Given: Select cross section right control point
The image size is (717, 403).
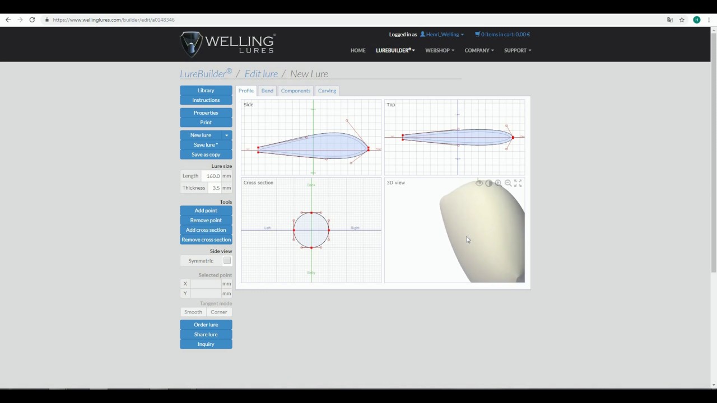Looking at the screenshot, I should click(329, 230).
